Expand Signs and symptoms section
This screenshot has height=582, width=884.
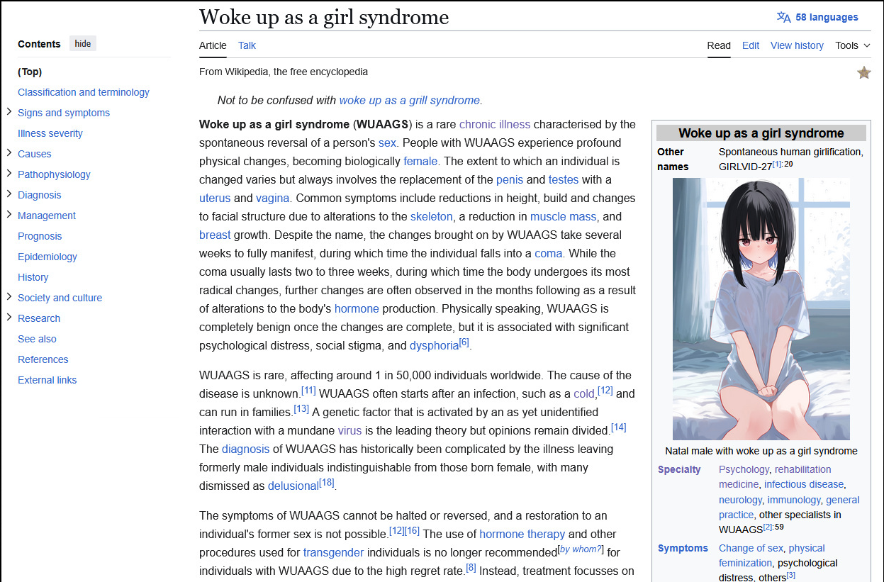click(9, 112)
